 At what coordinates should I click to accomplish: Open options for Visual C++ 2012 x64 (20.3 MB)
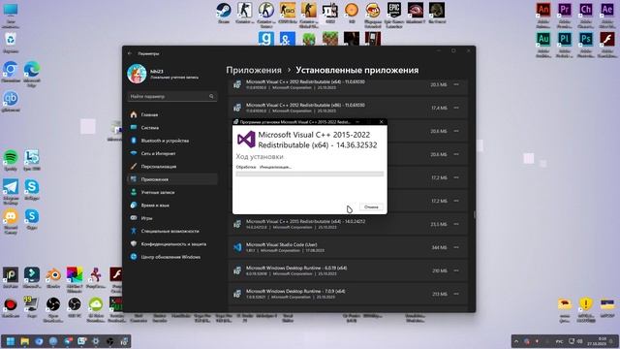coord(456,84)
